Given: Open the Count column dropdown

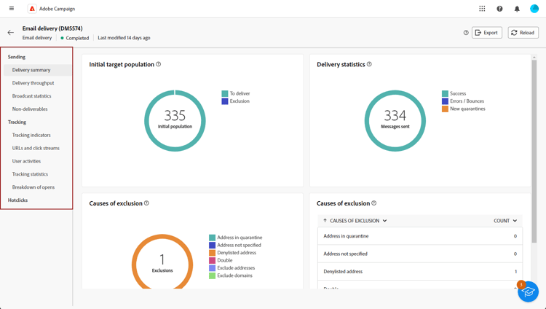Looking at the screenshot, I should 505,221.
